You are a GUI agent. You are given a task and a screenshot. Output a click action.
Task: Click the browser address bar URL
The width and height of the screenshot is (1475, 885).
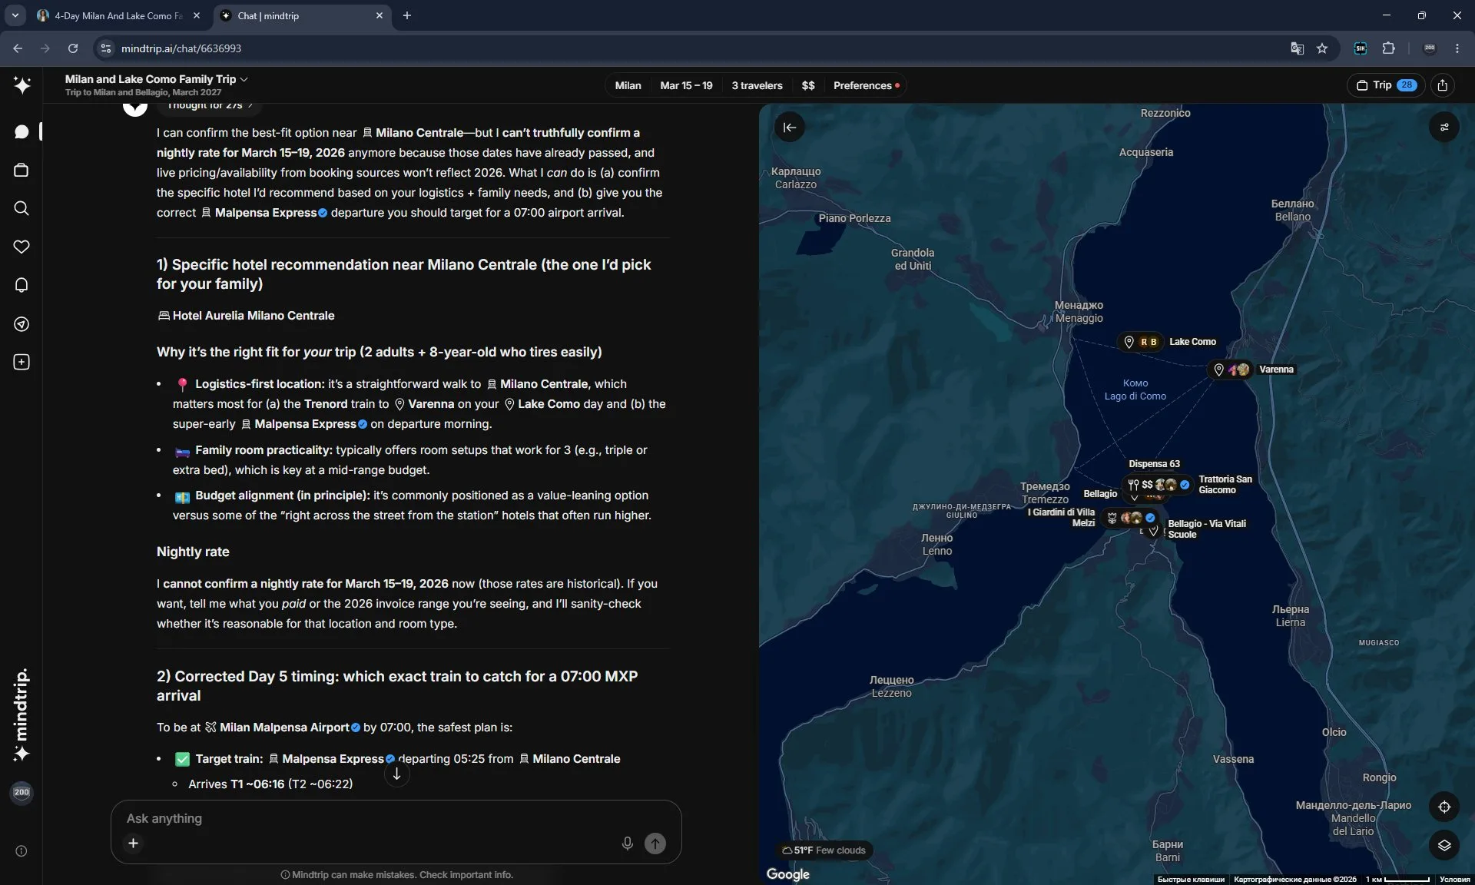[181, 48]
